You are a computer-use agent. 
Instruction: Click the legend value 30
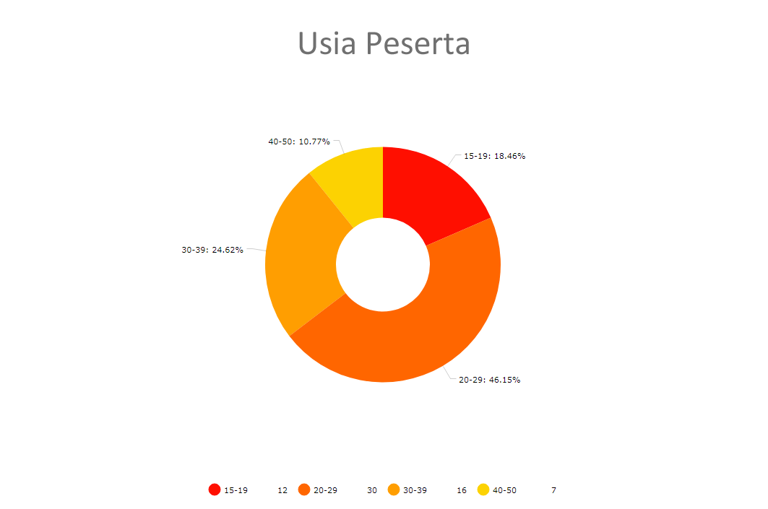pos(372,491)
